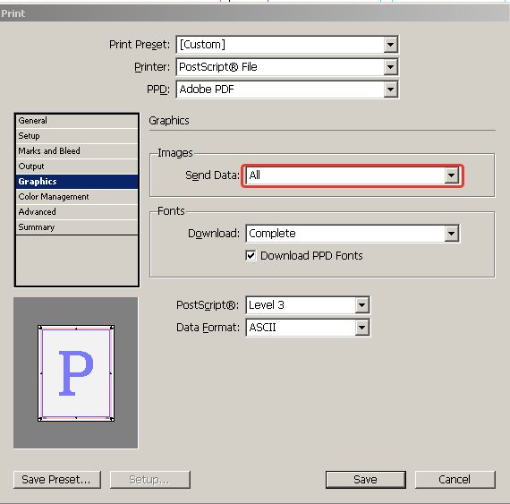Select Color Management in the list
The image size is (510, 504).
[x=77, y=197]
